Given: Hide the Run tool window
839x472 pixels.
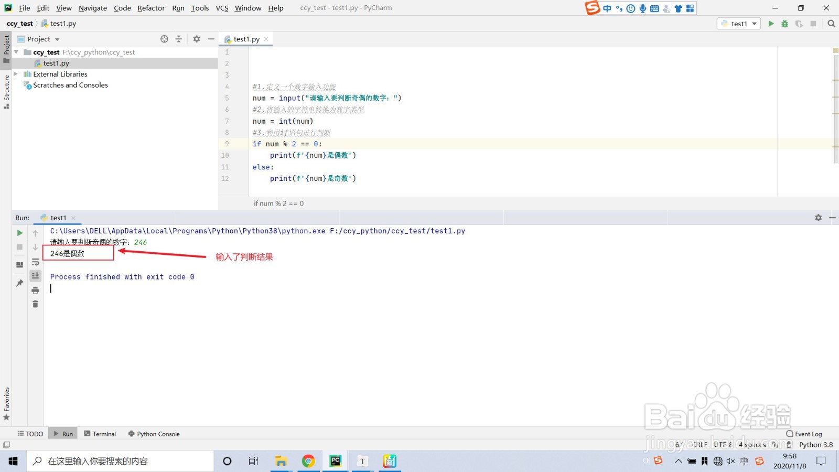Looking at the screenshot, I should [832, 218].
